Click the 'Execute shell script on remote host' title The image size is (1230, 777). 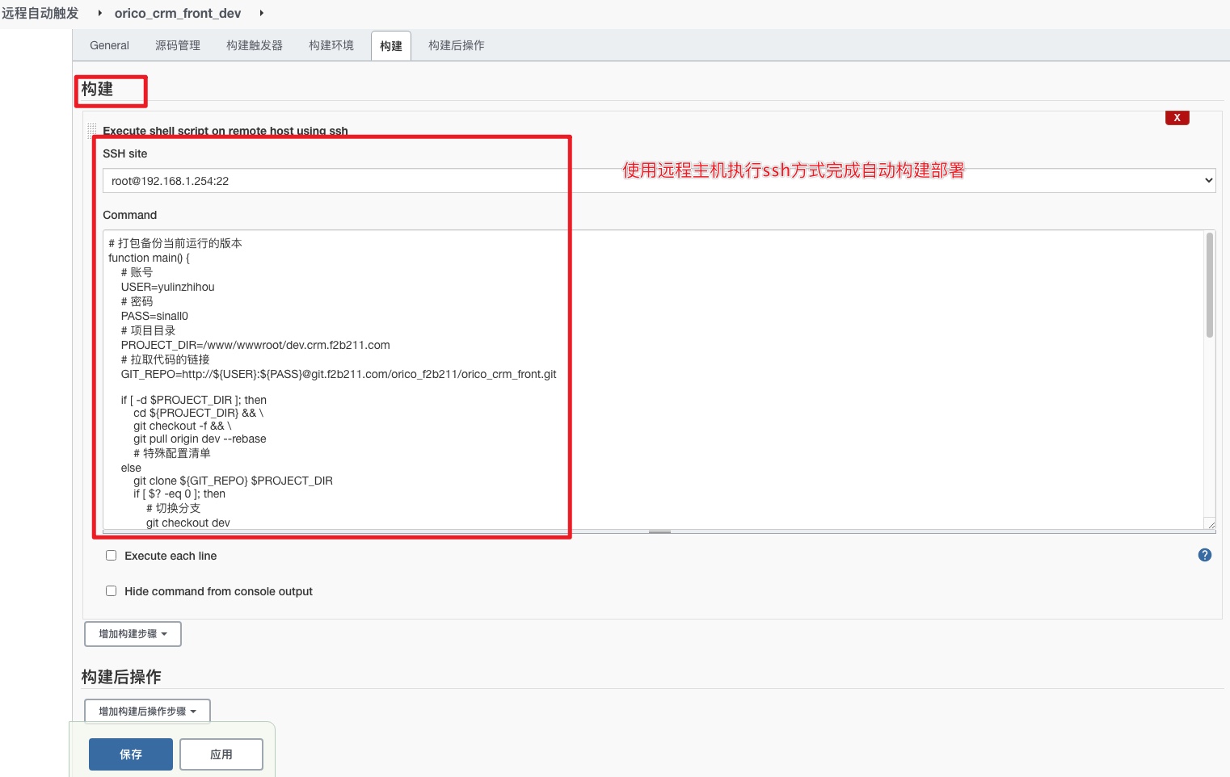225,131
